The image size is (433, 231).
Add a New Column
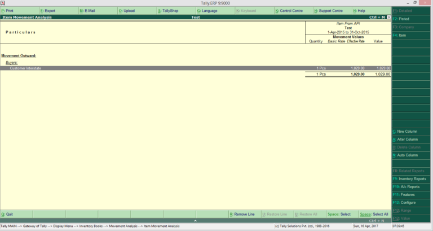point(411,132)
